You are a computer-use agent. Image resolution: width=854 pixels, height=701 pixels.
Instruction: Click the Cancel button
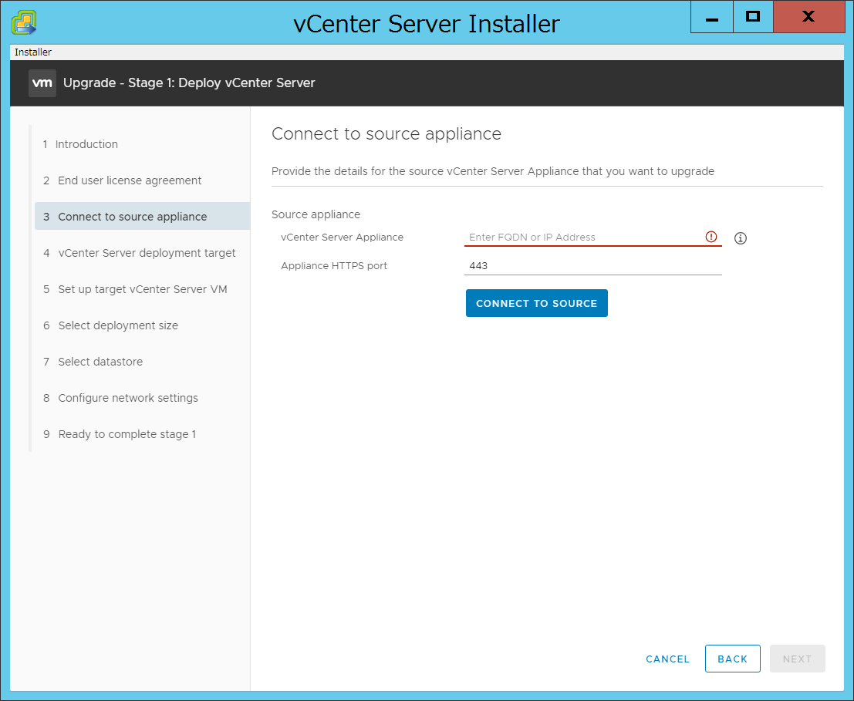coord(667,659)
